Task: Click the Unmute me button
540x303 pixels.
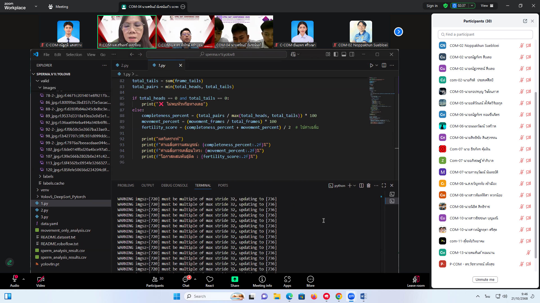Action: click(x=485, y=279)
